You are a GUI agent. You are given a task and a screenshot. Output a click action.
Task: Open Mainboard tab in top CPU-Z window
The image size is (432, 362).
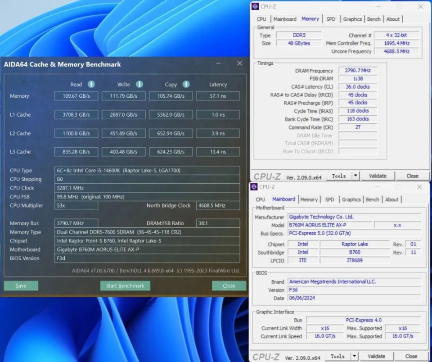pyautogui.click(x=285, y=19)
